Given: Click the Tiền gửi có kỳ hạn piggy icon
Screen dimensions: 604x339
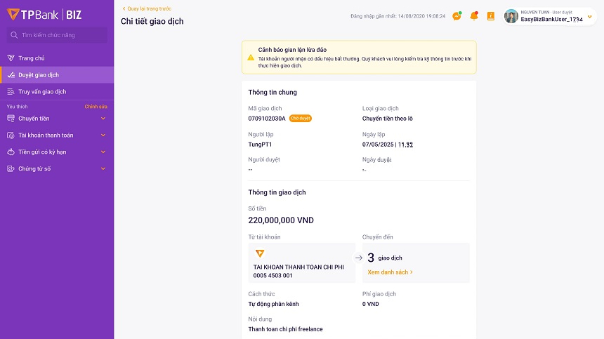Looking at the screenshot, I should tap(11, 152).
